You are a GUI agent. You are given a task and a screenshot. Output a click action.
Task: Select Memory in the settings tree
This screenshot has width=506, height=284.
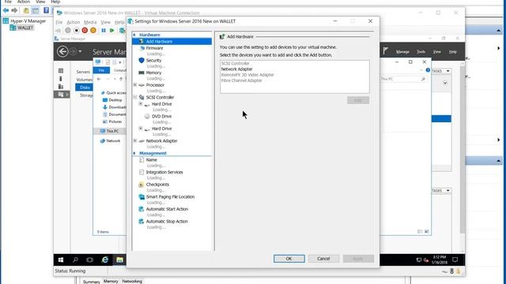(153, 73)
